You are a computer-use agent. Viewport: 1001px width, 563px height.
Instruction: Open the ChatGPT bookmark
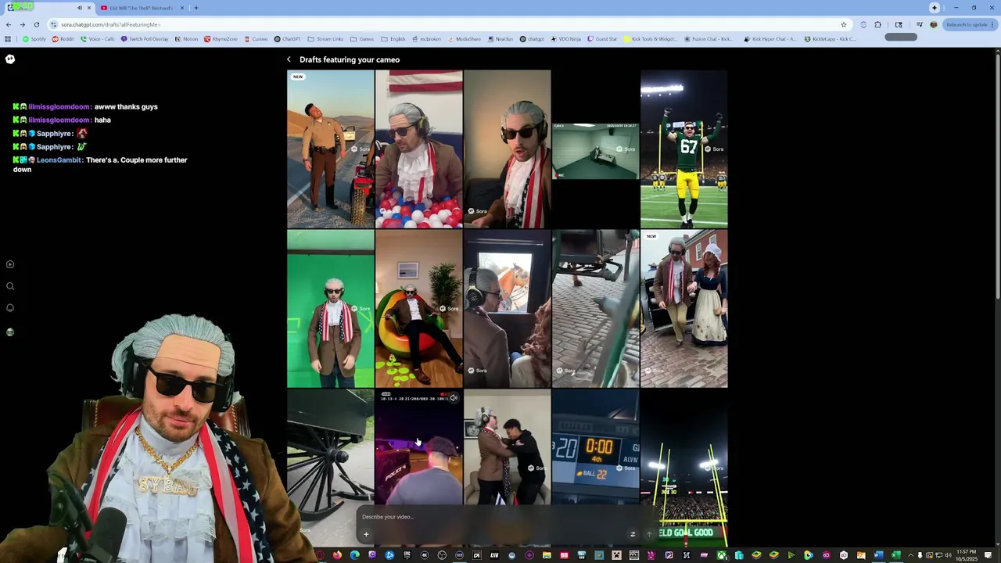click(x=287, y=39)
